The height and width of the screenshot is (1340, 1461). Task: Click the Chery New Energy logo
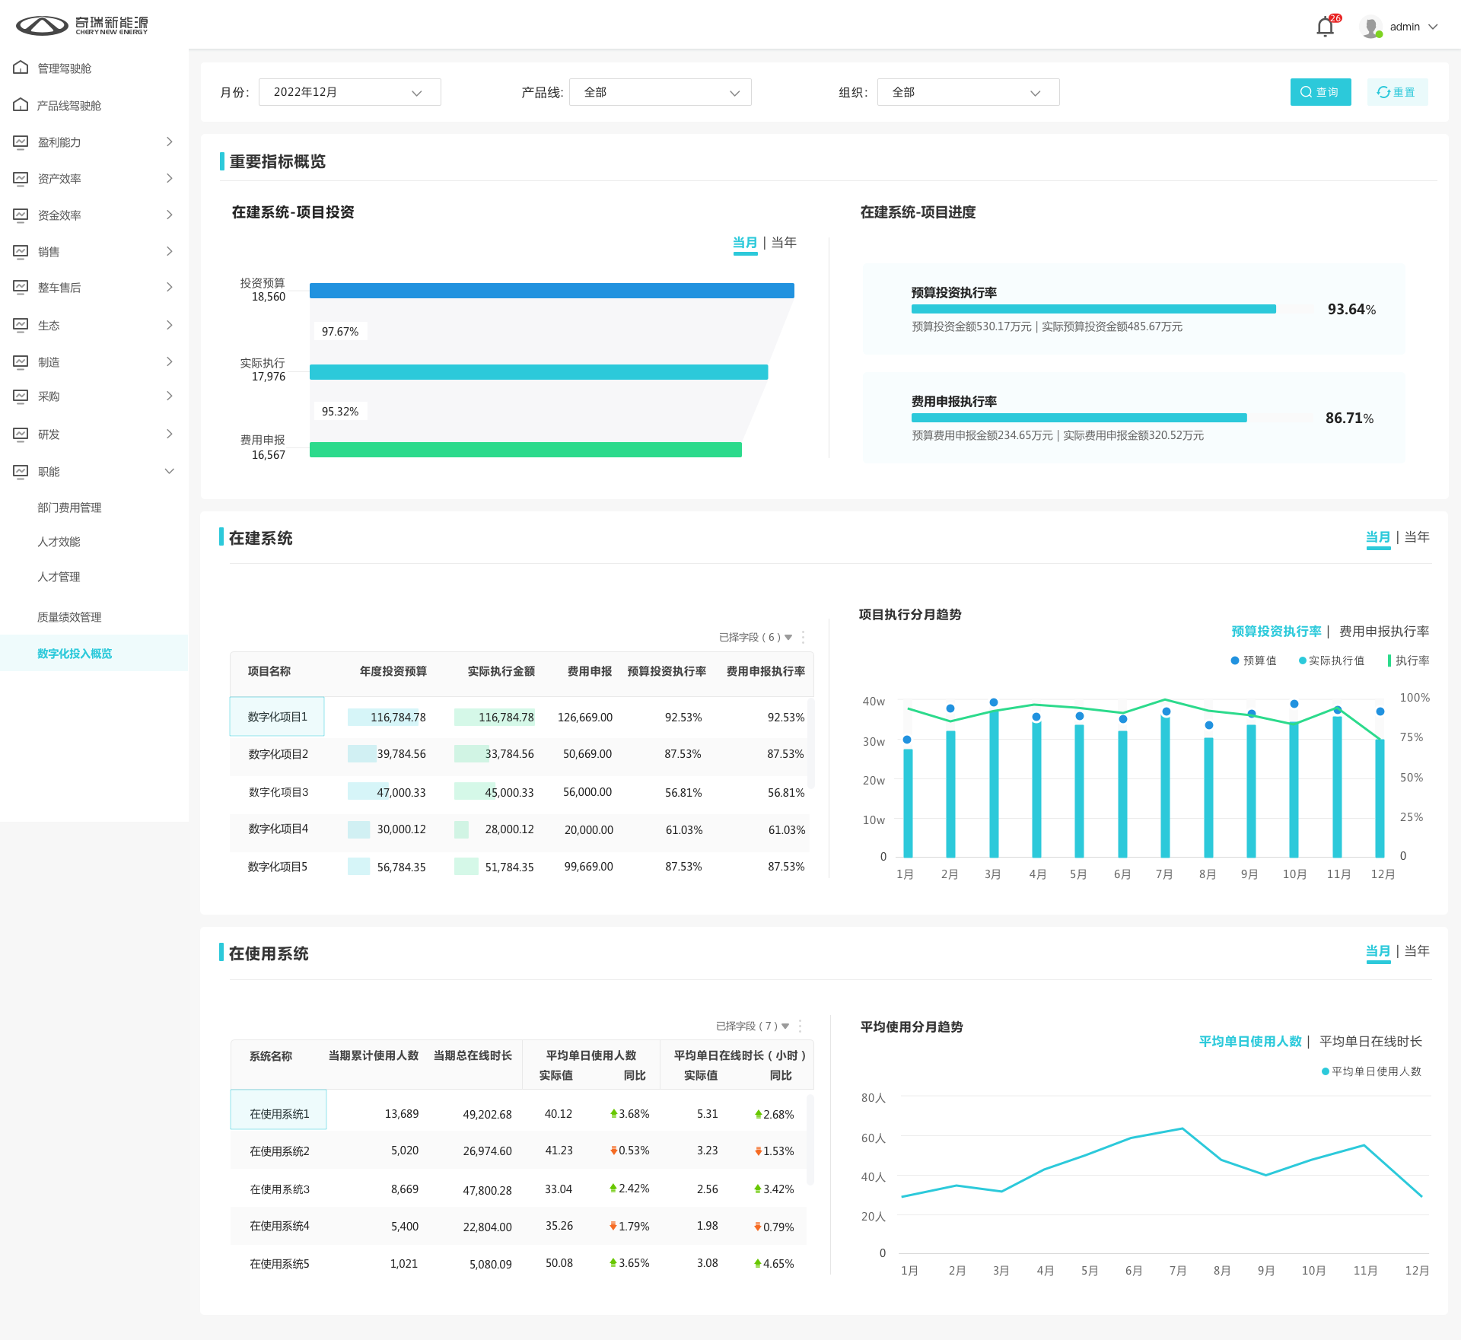coord(82,26)
